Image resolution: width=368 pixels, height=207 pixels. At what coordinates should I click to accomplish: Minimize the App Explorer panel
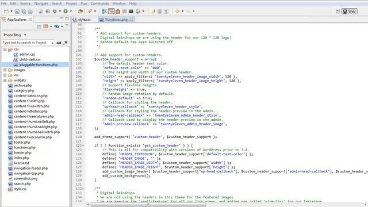pos(62,18)
